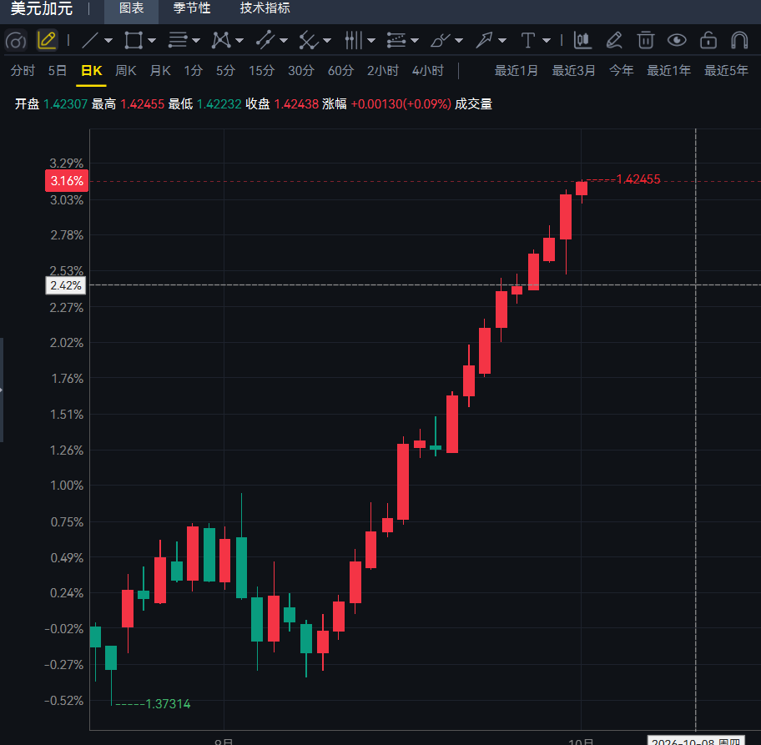
Task: Select the text annotation tool
Action: pyautogui.click(x=527, y=40)
